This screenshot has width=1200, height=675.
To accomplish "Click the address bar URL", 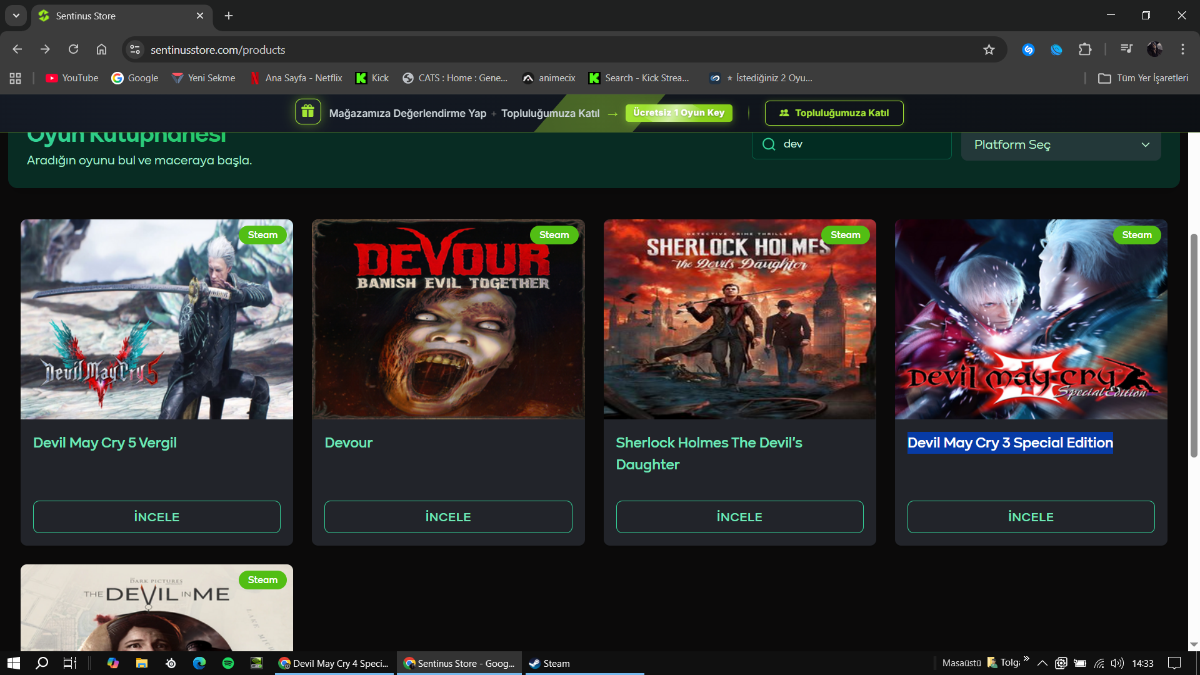I will pyautogui.click(x=218, y=49).
